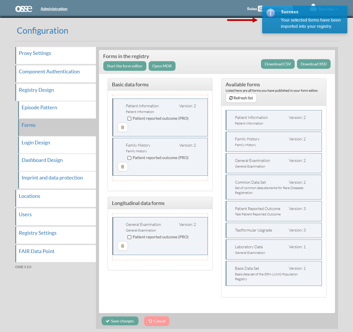
Task: Go to Episode Pattern
Action: pos(57,110)
